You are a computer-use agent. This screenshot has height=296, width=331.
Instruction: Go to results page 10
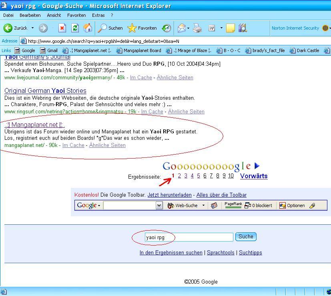click(231, 176)
